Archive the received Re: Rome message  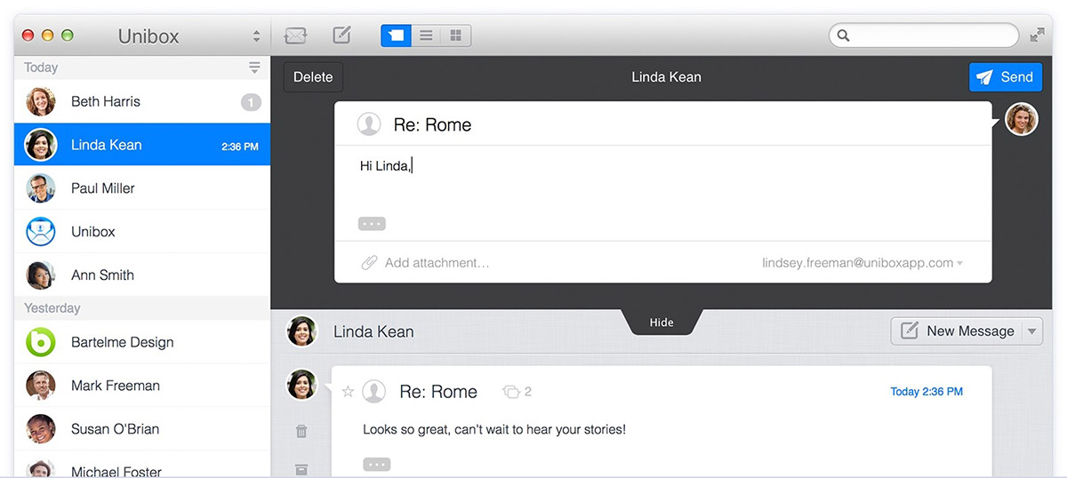click(301, 468)
